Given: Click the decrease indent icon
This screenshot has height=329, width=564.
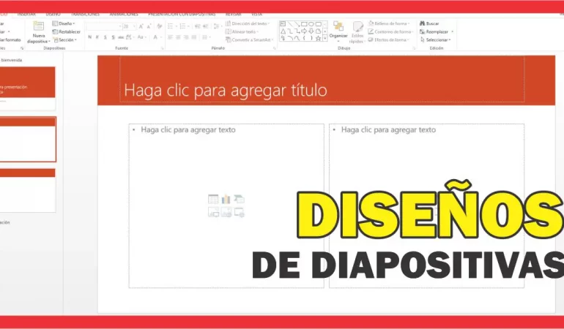Looking at the screenshot, I should coord(198,26).
